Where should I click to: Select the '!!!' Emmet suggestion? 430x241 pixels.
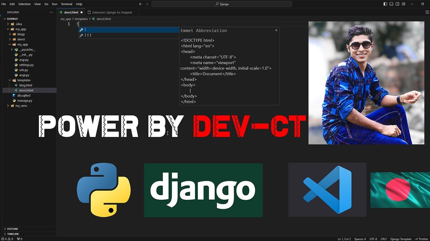(129, 35)
